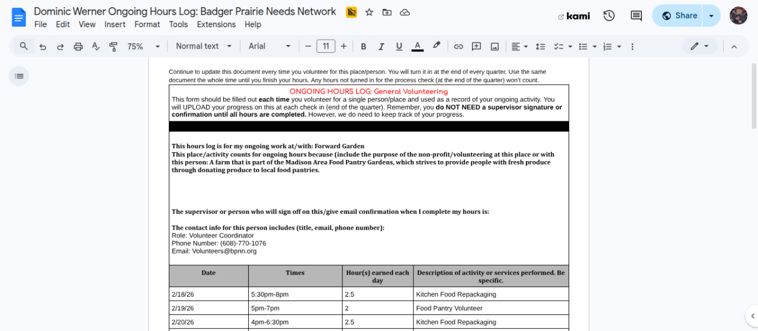Open the Insert menu
The width and height of the screenshot is (758, 331).
point(115,24)
